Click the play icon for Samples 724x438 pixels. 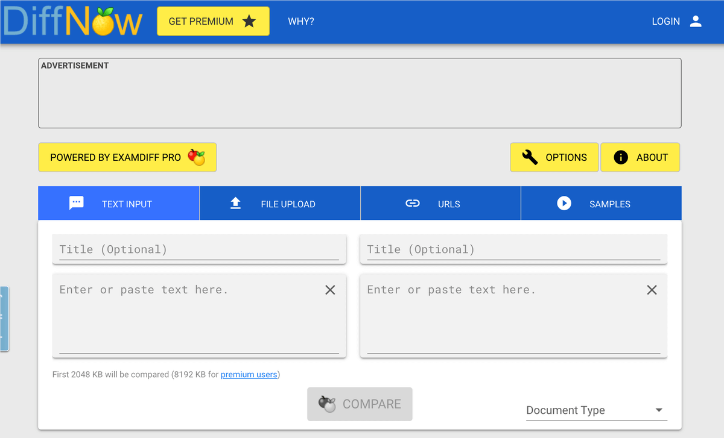564,204
